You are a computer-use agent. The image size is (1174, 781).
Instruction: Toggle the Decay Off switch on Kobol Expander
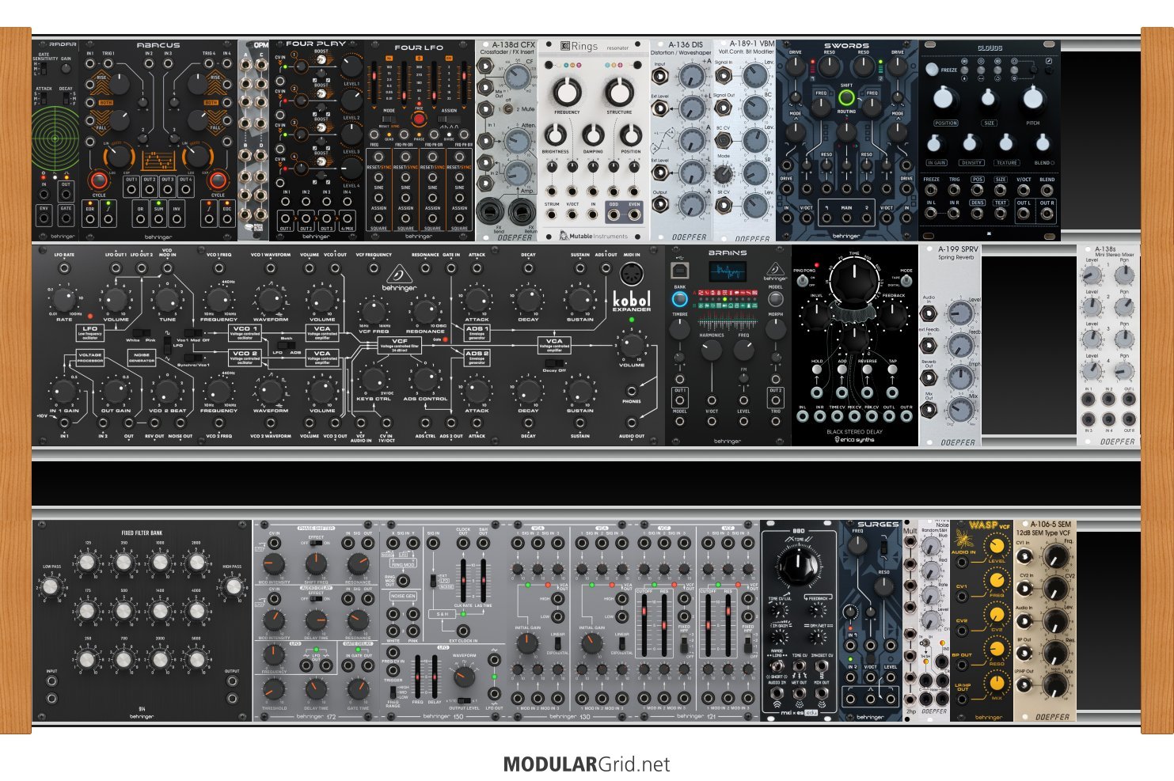coord(554,363)
